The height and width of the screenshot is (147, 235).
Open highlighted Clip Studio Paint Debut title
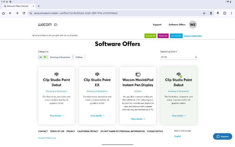tap(179, 82)
